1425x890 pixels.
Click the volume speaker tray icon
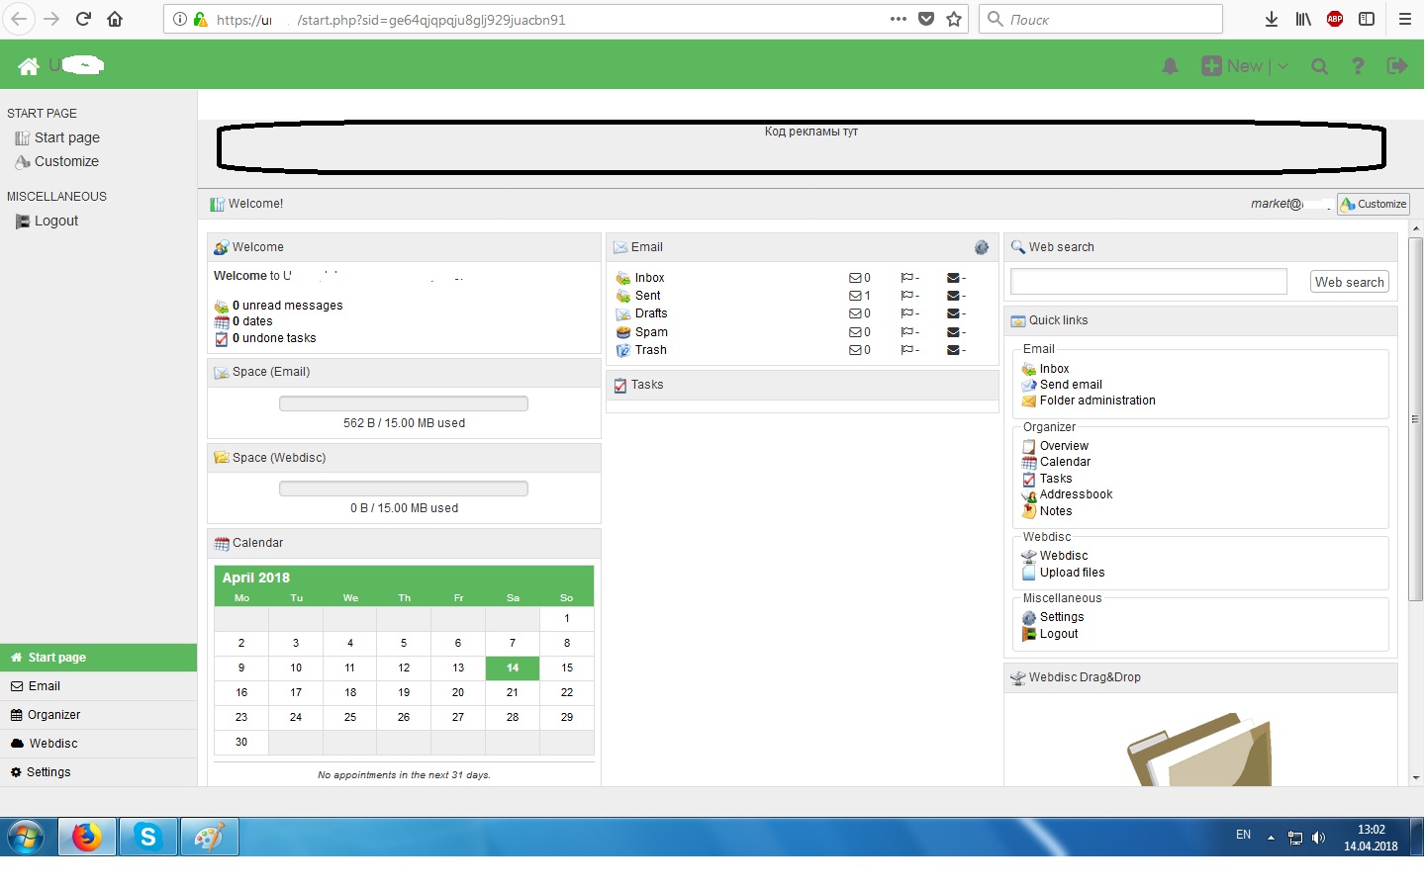1319,838
